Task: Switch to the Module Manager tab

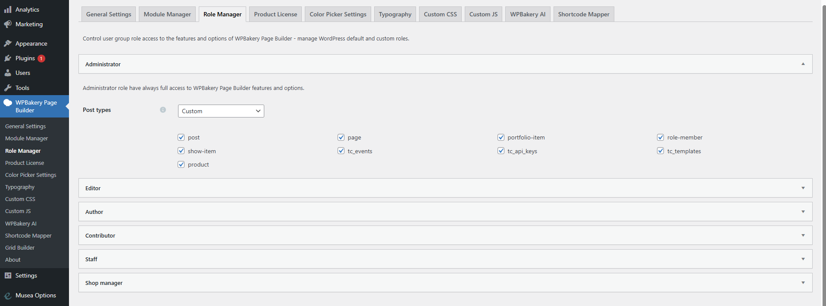Action: point(167,14)
